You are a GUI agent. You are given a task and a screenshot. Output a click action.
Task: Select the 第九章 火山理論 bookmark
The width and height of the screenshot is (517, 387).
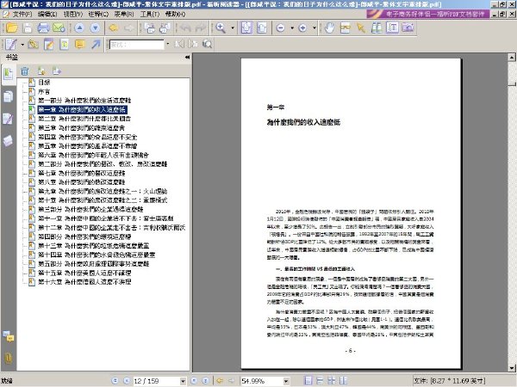[x=103, y=191]
